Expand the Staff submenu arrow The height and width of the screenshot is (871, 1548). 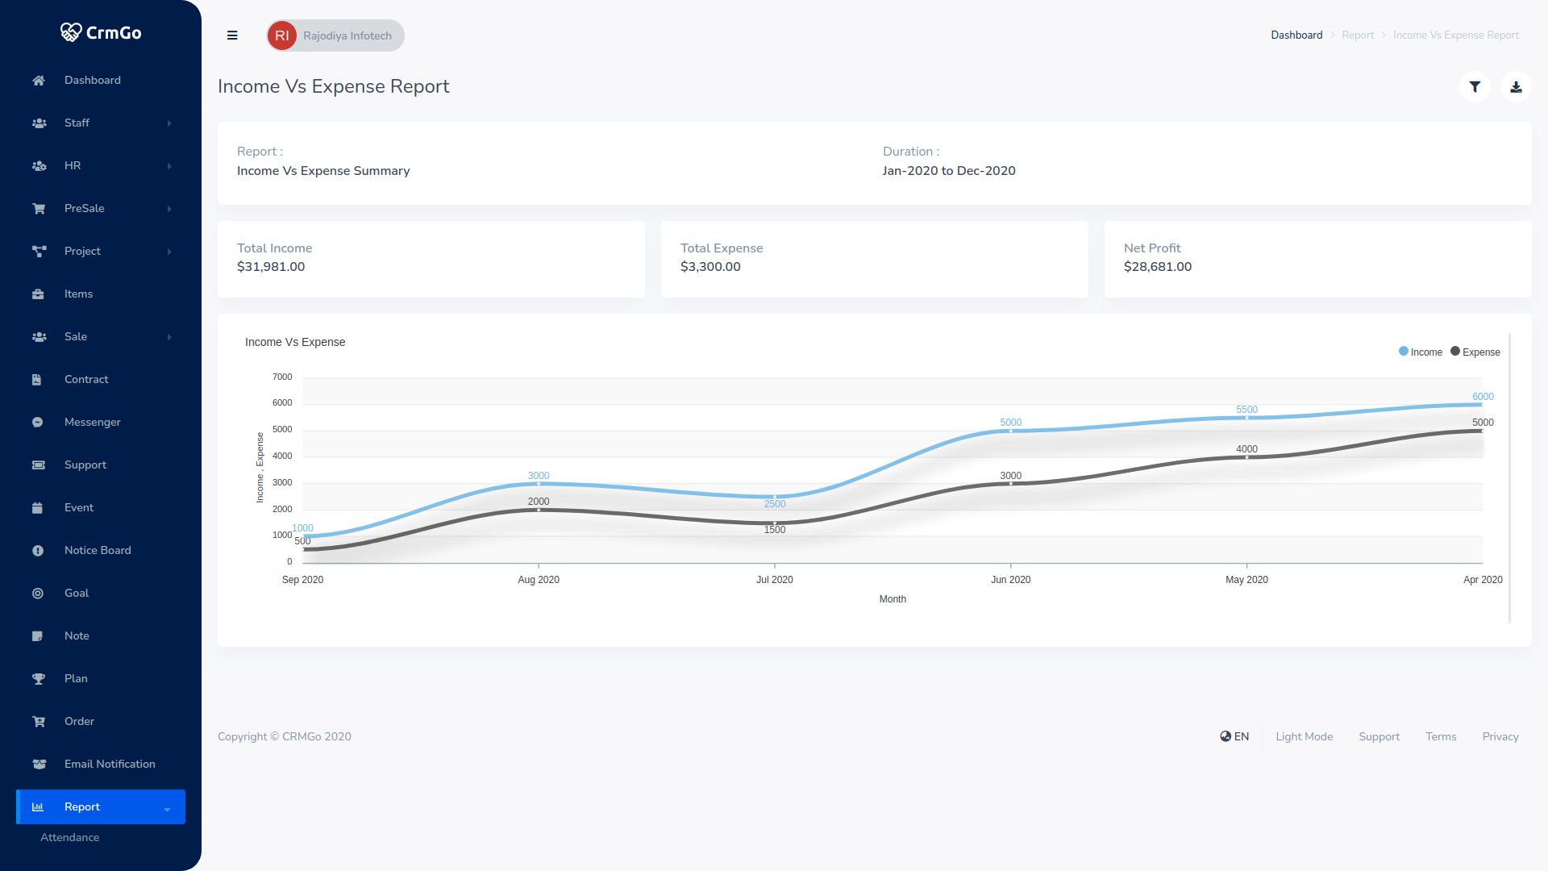tap(169, 123)
